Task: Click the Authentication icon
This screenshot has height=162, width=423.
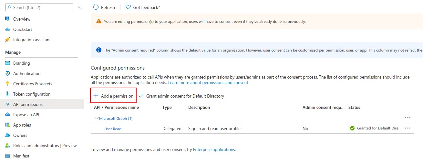Action: [x=7, y=73]
